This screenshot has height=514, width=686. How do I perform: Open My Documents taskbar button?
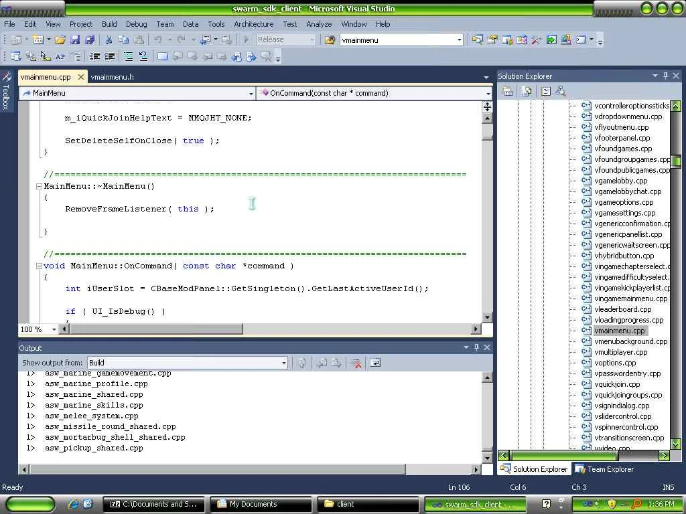pyautogui.click(x=261, y=505)
